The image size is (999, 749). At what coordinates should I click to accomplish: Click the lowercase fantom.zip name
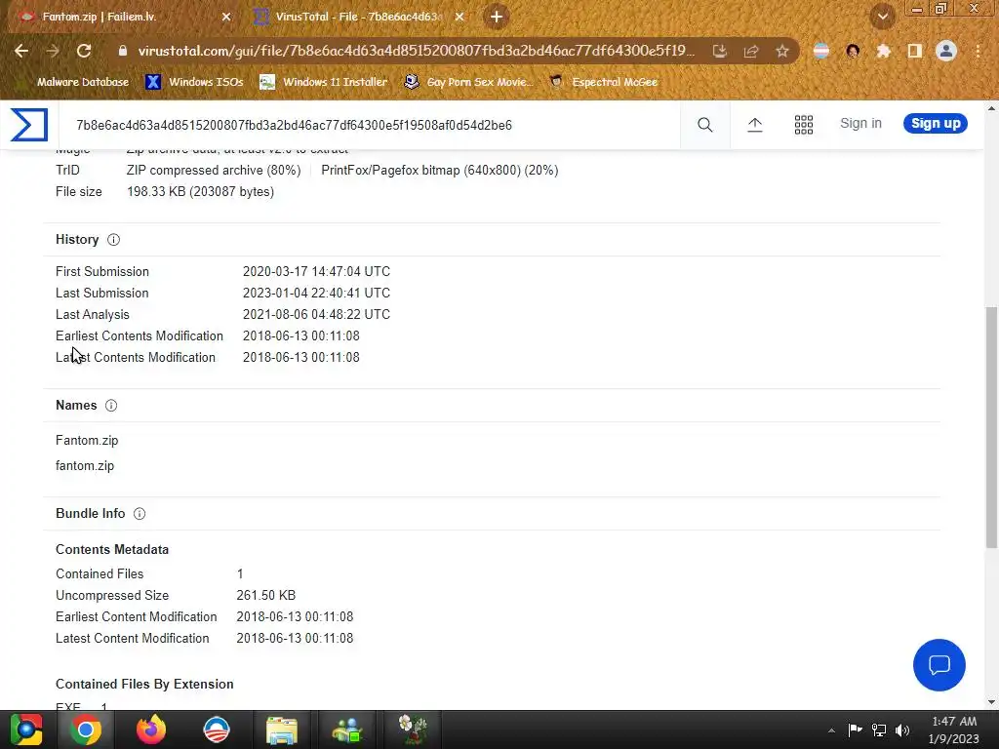click(85, 465)
